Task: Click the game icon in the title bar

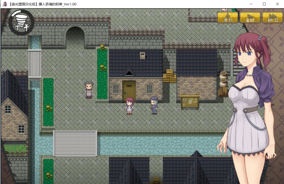Action: click(x=5, y=4)
